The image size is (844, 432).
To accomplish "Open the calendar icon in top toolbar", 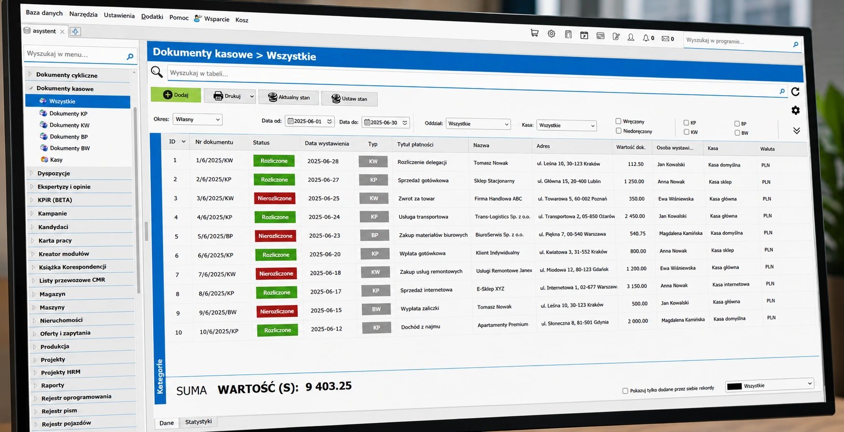I will click(x=584, y=35).
